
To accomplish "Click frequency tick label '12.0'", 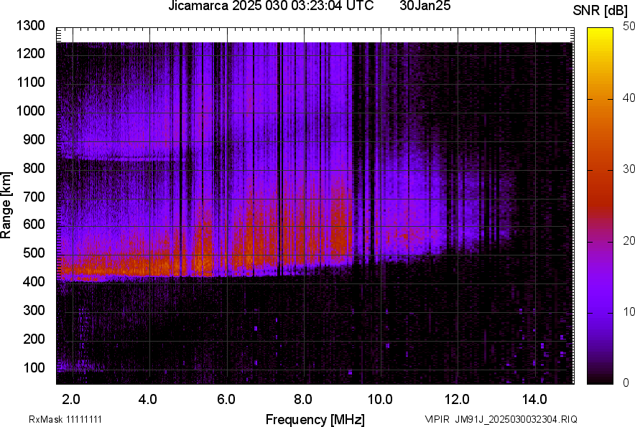I will tap(458, 400).
